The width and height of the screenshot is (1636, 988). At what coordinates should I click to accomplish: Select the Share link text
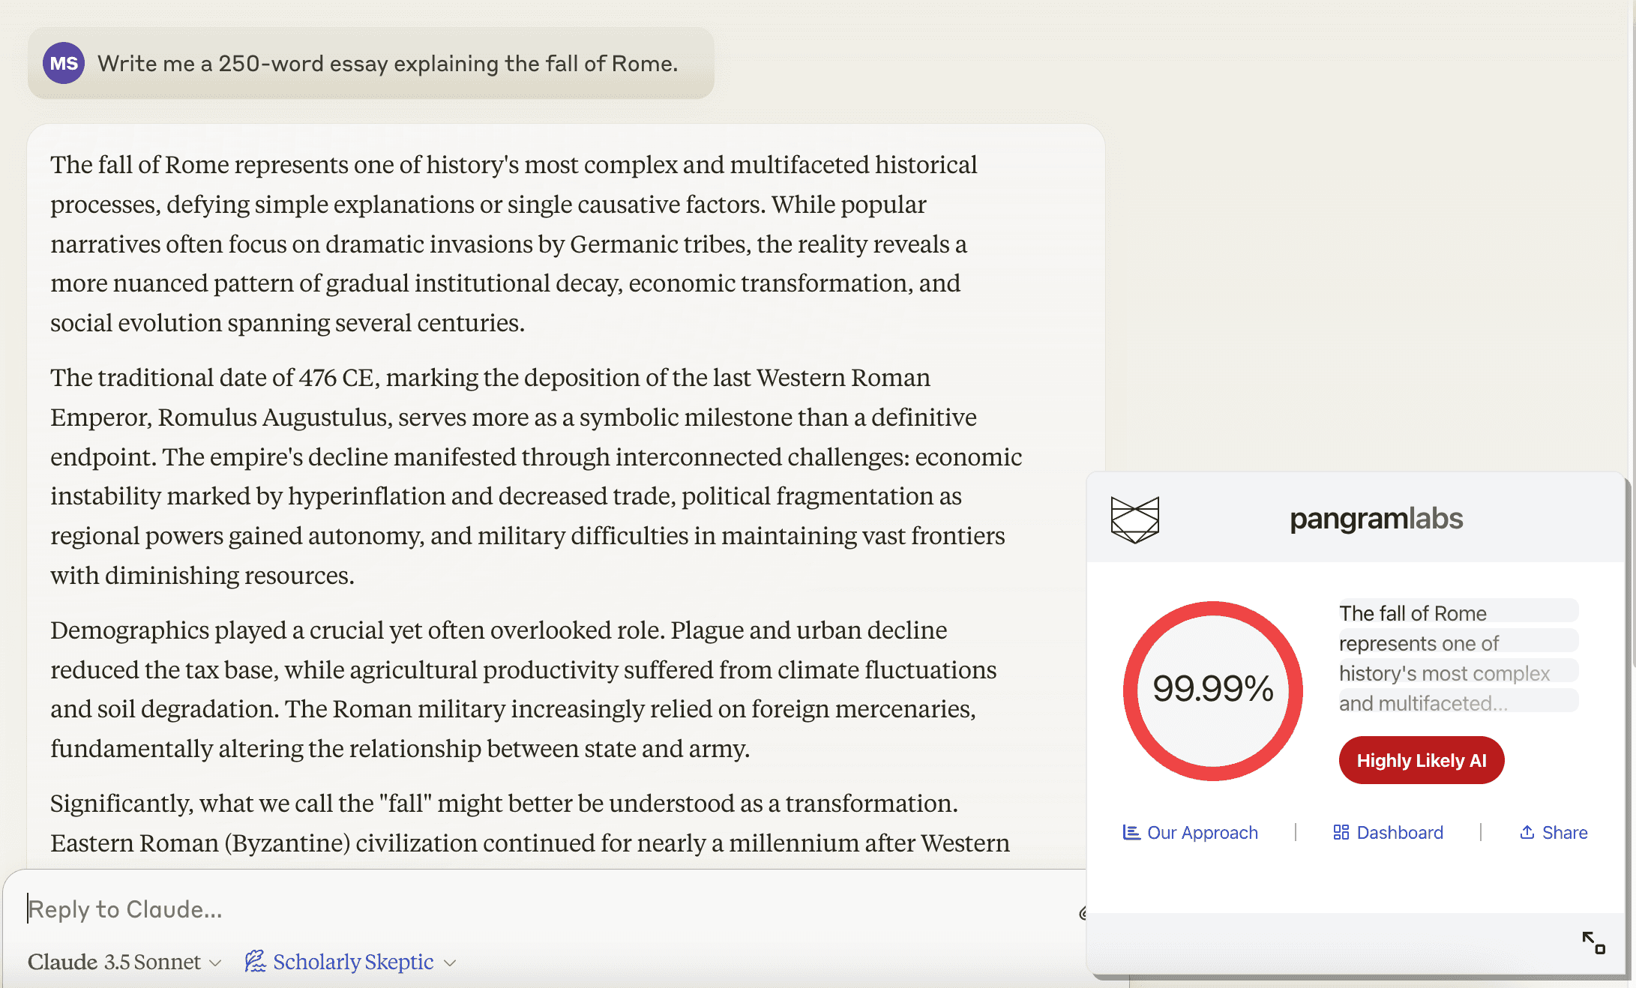(x=1564, y=832)
